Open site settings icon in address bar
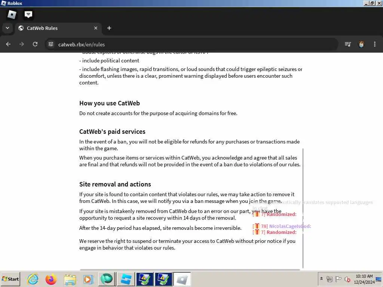 pyautogui.click(x=51, y=44)
